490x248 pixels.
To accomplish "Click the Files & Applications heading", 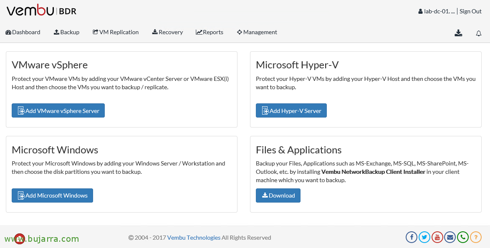I will [299, 150].
